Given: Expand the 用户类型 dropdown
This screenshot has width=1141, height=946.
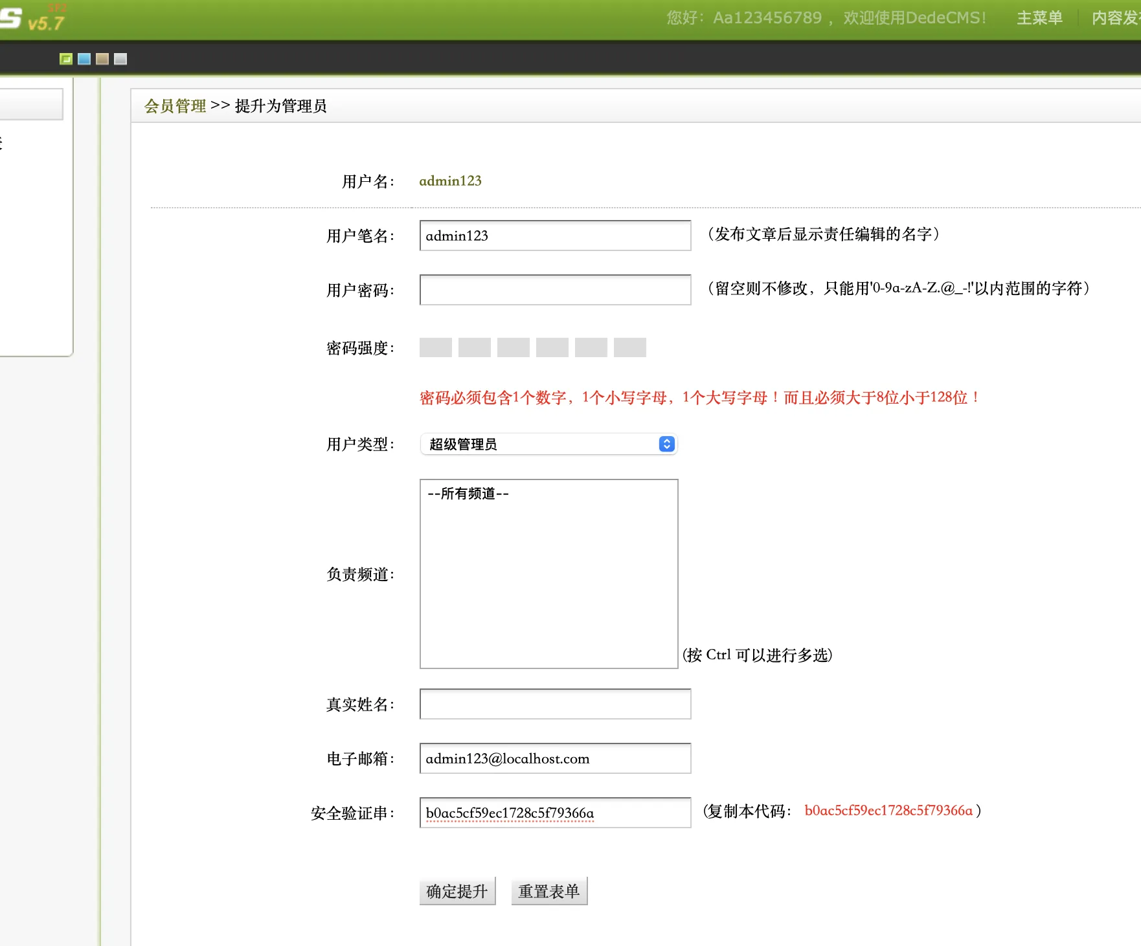Looking at the screenshot, I should point(548,444).
